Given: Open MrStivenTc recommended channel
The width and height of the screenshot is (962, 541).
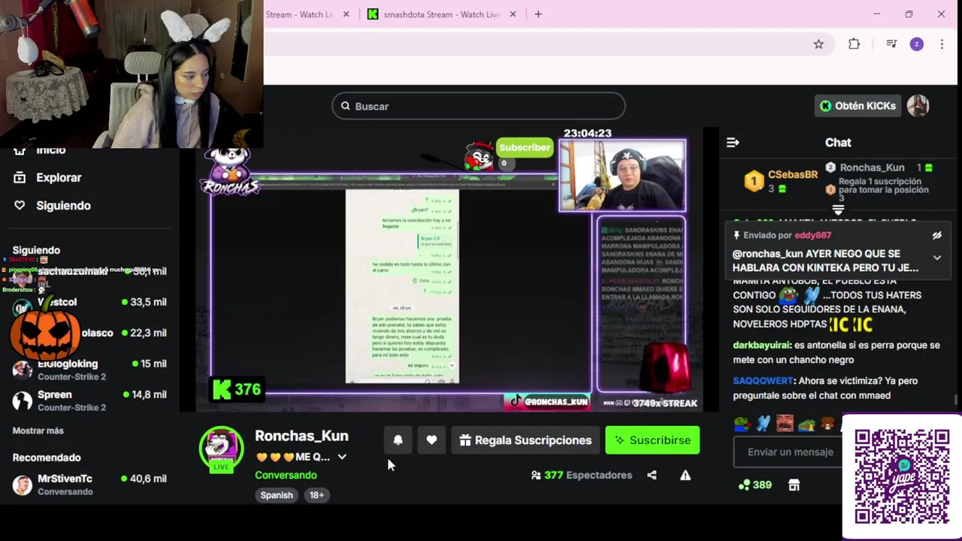Looking at the screenshot, I should 90,484.
